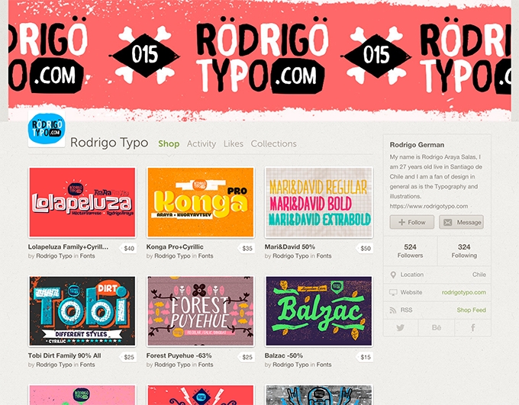Image resolution: width=519 pixels, height=405 pixels.
Task: Click the Lolapeluza Family+Cyrillic title
Action: pos(68,247)
